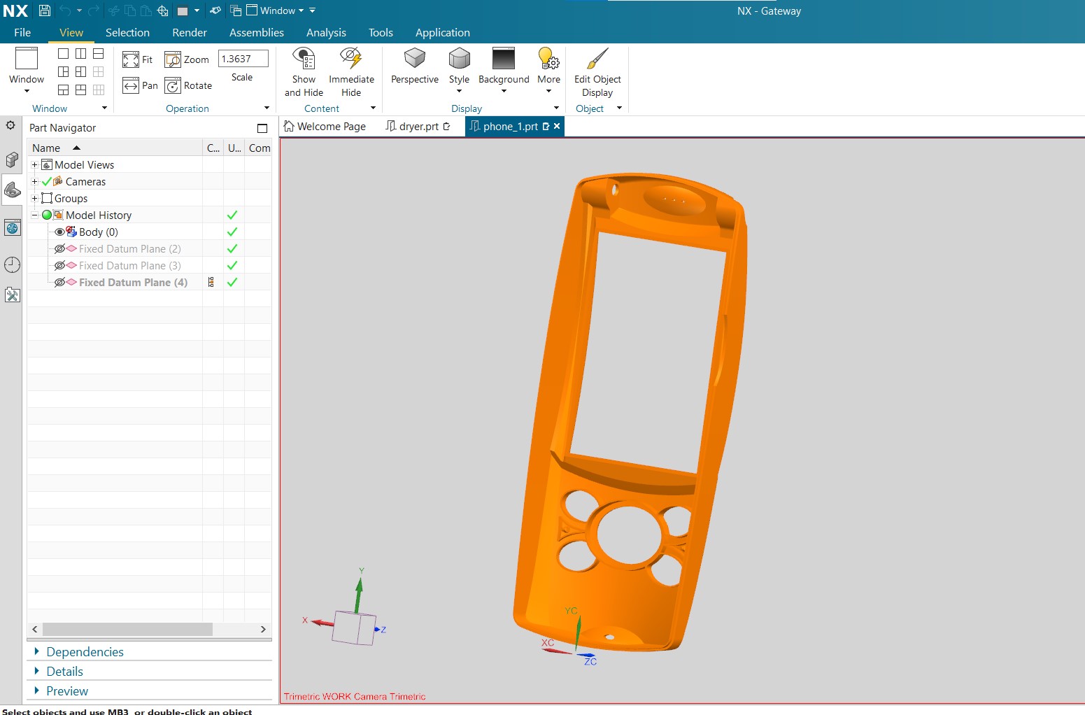Open the File menu
The height and width of the screenshot is (715, 1085).
coord(22,32)
